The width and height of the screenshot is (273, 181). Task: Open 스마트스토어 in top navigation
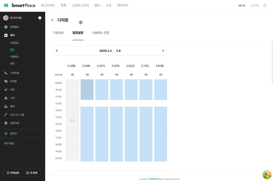(81, 5)
